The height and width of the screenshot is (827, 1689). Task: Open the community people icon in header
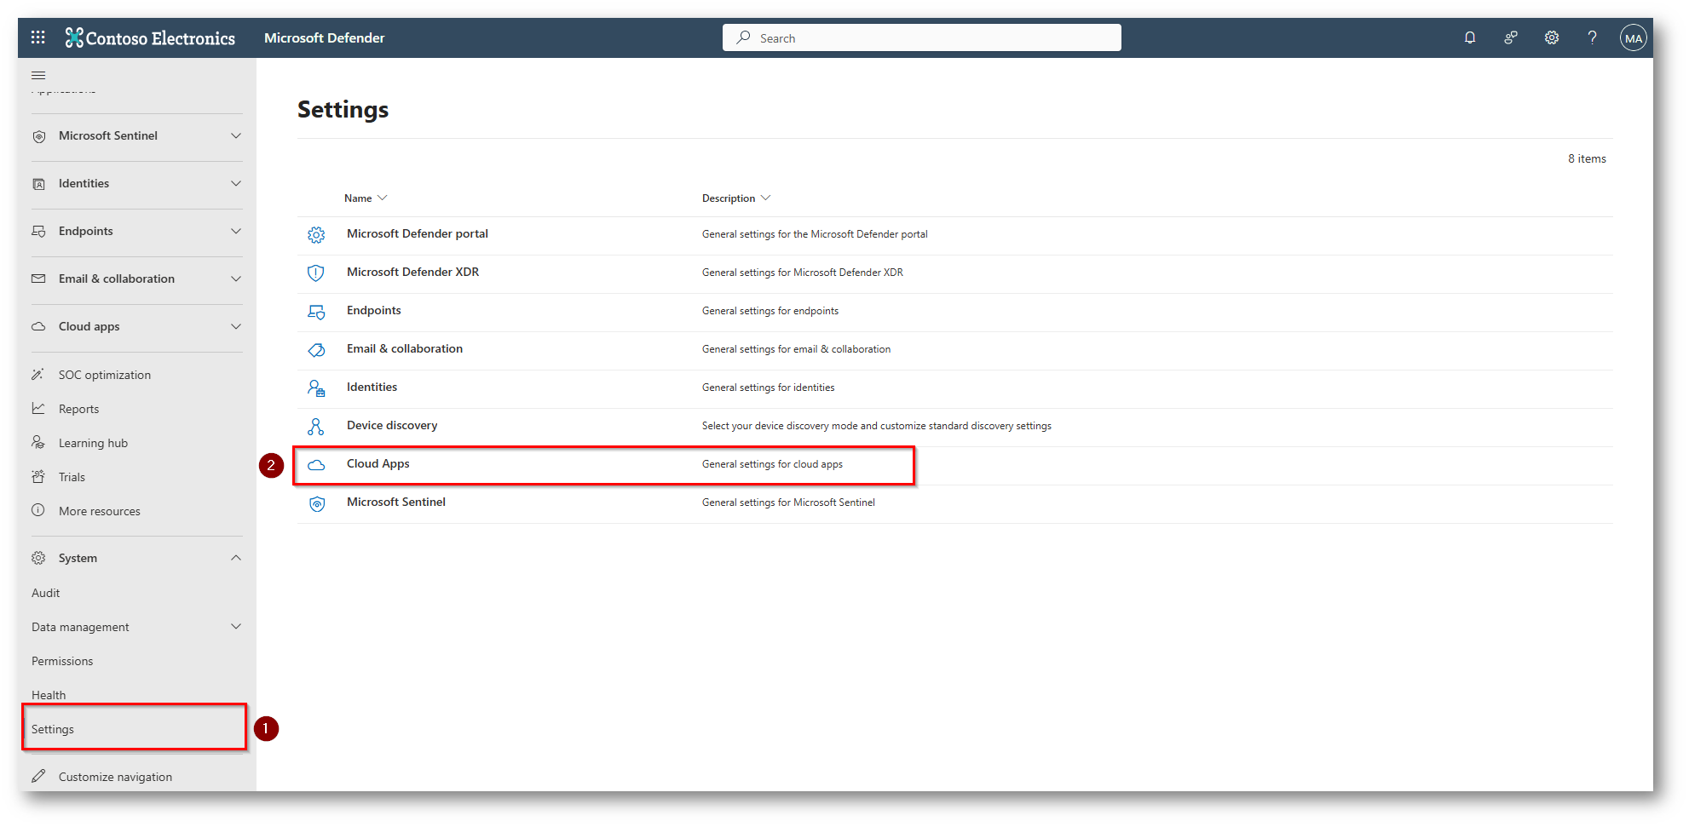click(1511, 37)
